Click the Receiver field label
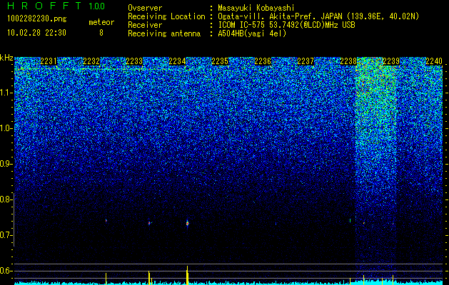 click(x=145, y=25)
